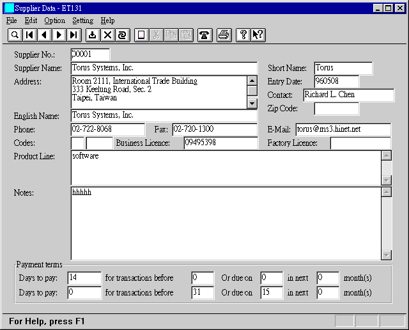Screen dimensions: 409x330
Task: Click the Entry Date field
Action: (337, 81)
